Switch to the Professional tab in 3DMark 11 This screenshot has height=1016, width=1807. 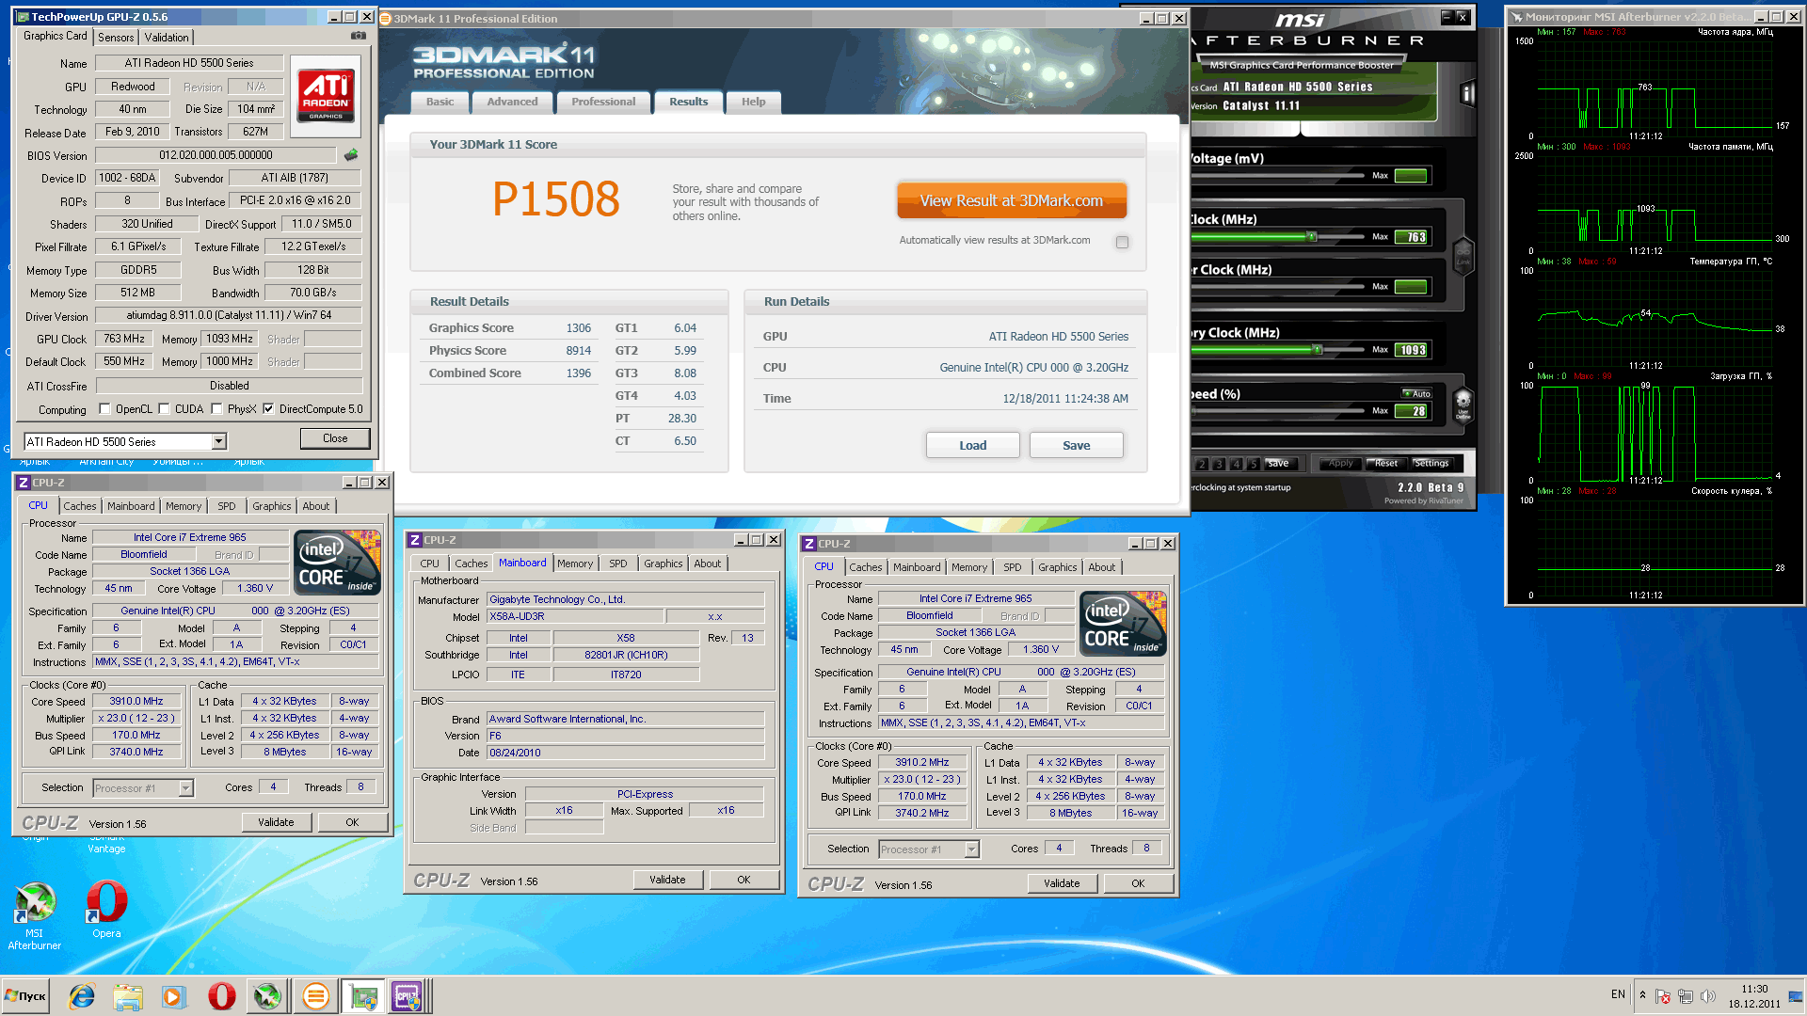(x=603, y=102)
